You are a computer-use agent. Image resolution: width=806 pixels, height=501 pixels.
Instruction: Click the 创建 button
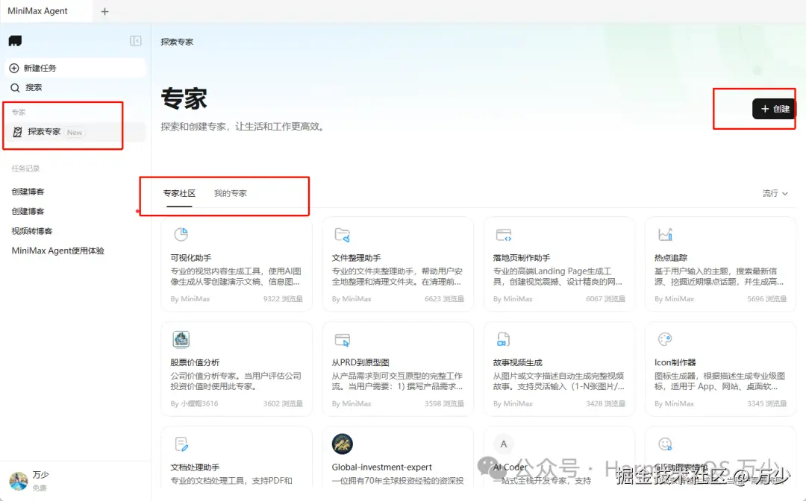click(x=774, y=108)
